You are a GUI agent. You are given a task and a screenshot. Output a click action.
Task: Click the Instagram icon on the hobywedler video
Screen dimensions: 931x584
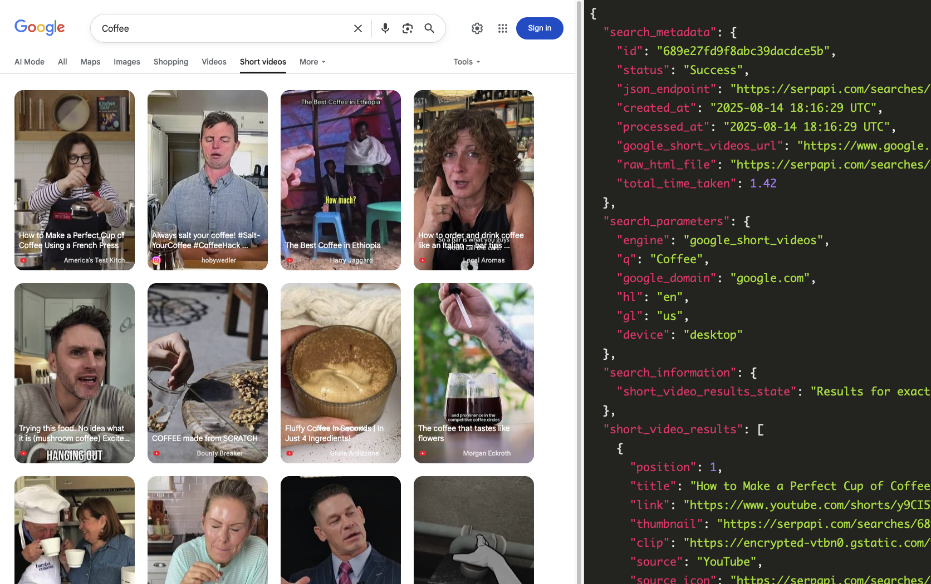click(x=156, y=260)
